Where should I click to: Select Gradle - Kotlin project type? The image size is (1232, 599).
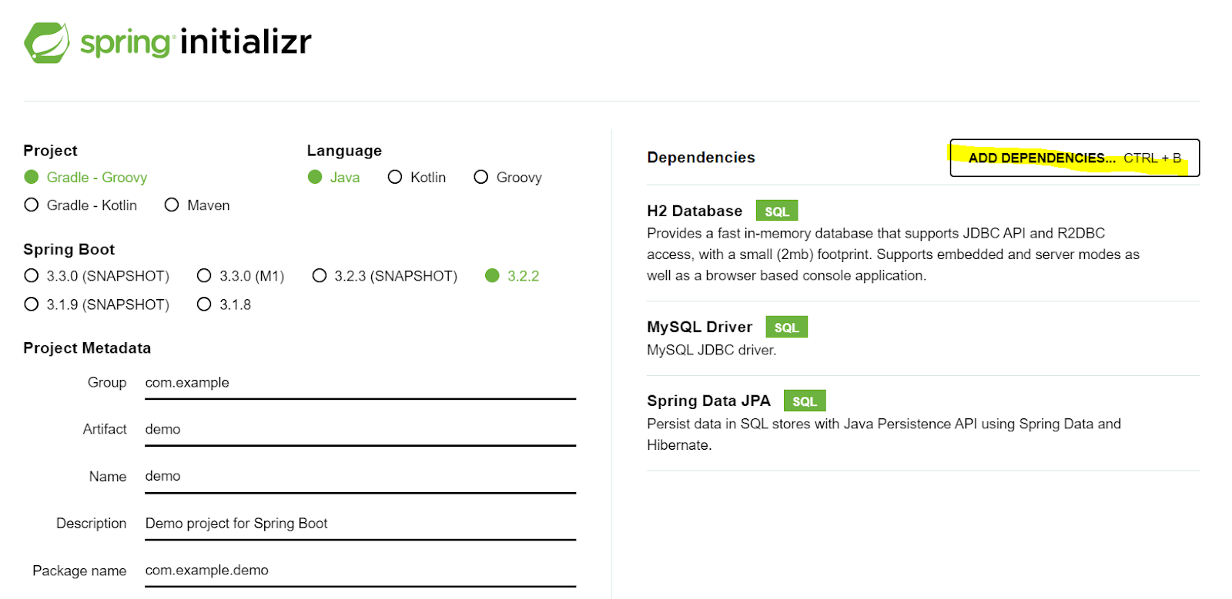[32, 205]
